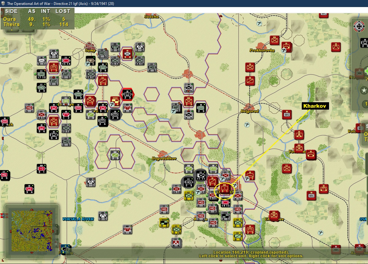
Task: Select black-circled HQ 5-3 unit
Action: (188, 182)
